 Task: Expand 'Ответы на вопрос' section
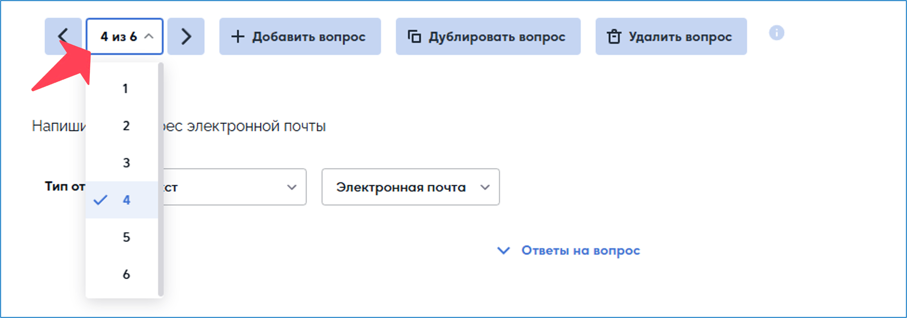coord(568,250)
